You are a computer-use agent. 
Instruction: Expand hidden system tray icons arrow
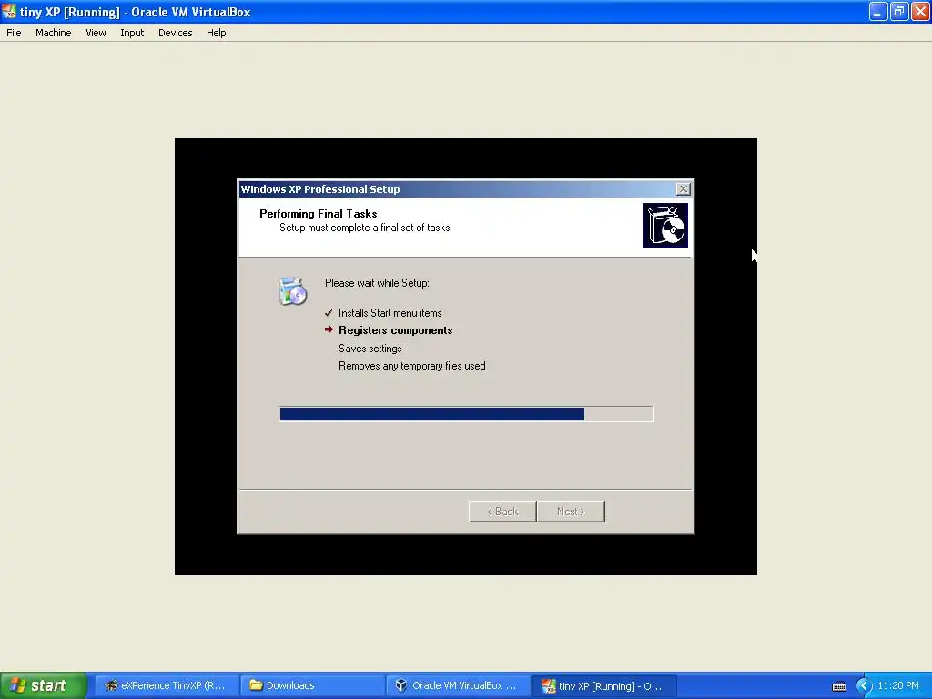(864, 686)
